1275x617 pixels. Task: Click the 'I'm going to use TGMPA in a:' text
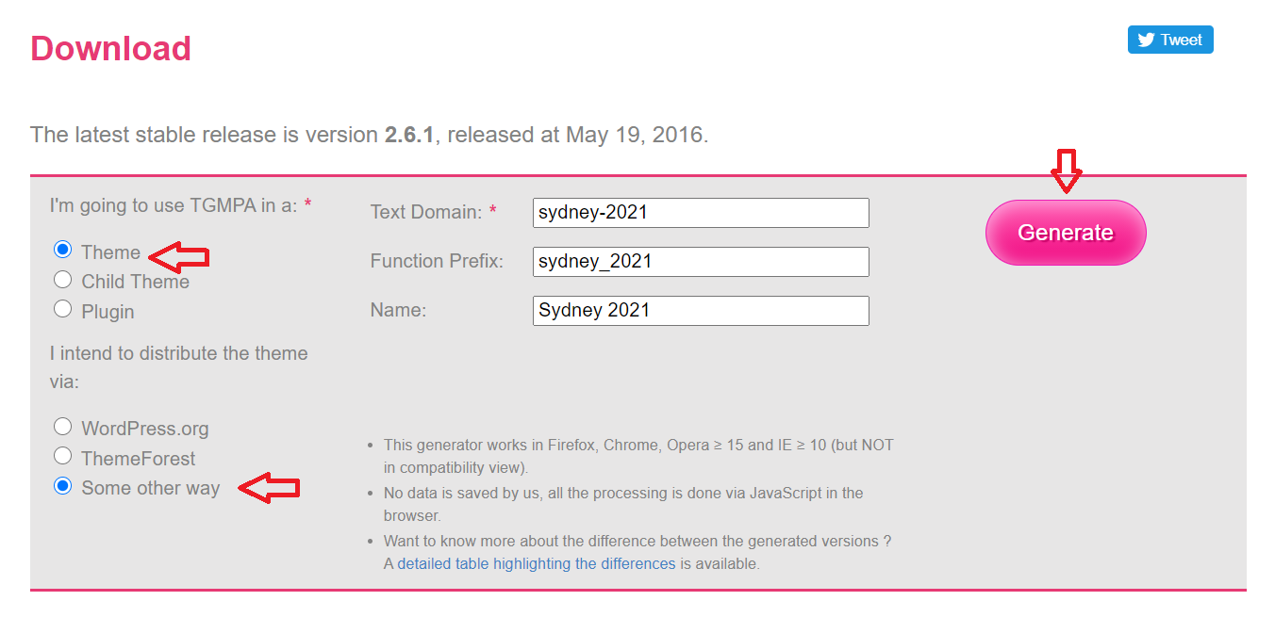click(x=174, y=204)
